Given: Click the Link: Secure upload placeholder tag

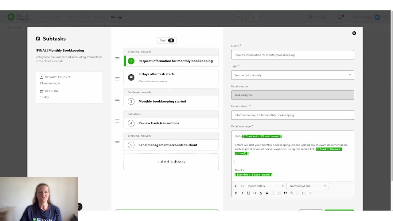Looking at the screenshot, I should click(x=329, y=149).
